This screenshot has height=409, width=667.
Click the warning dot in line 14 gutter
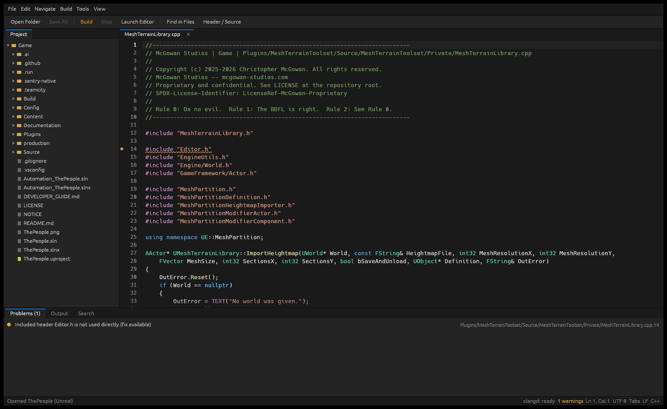pyautogui.click(x=122, y=149)
